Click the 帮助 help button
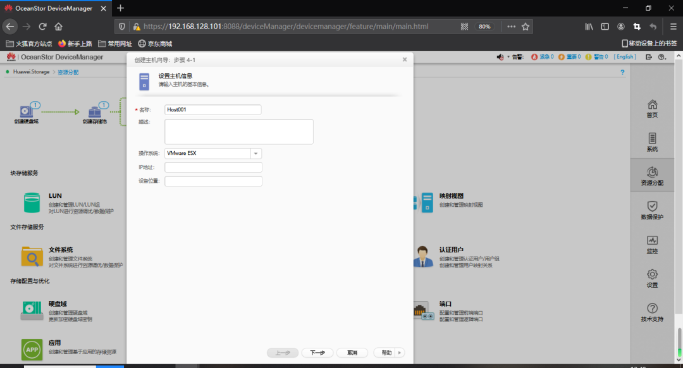The height and width of the screenshot is (368, 683). point(386,353)
